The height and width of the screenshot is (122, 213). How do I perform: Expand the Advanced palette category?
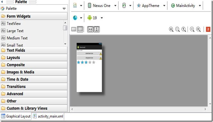(x=34, y=94)
